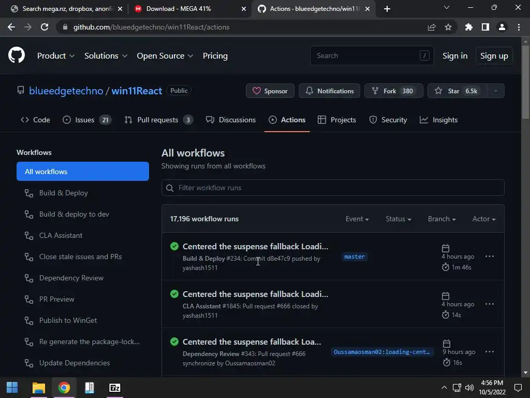The image size is (530, 398).
Task: Open the Actor filter dropdown
Action: click(x=484, y=219)
